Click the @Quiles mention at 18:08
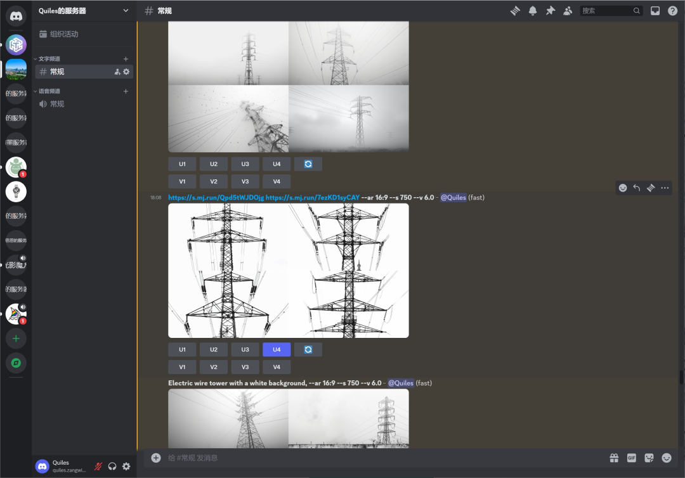This screenshot has width=685, height=478. coord(453,198)
